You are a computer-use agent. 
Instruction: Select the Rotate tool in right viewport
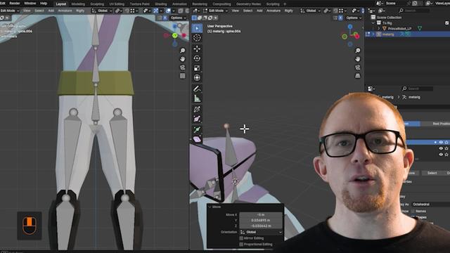(197, 58)
